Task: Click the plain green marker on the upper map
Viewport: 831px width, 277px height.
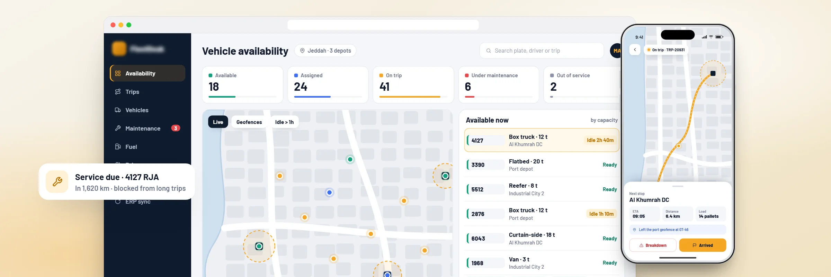Action: click(350, 159)
